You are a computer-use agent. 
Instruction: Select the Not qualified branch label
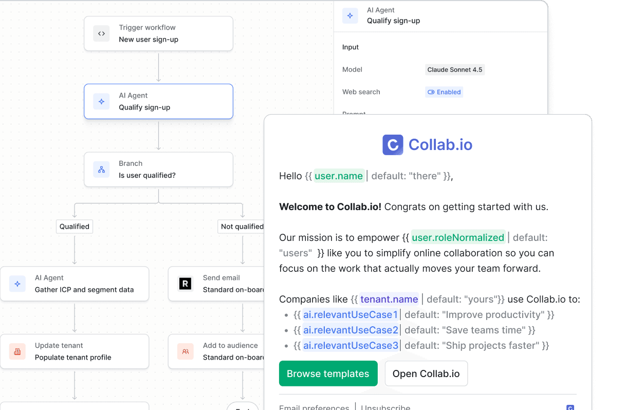coord(242,227)
